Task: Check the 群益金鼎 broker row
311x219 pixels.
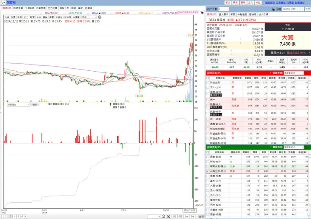Action: pyautogui.click(x=208, y=82)
